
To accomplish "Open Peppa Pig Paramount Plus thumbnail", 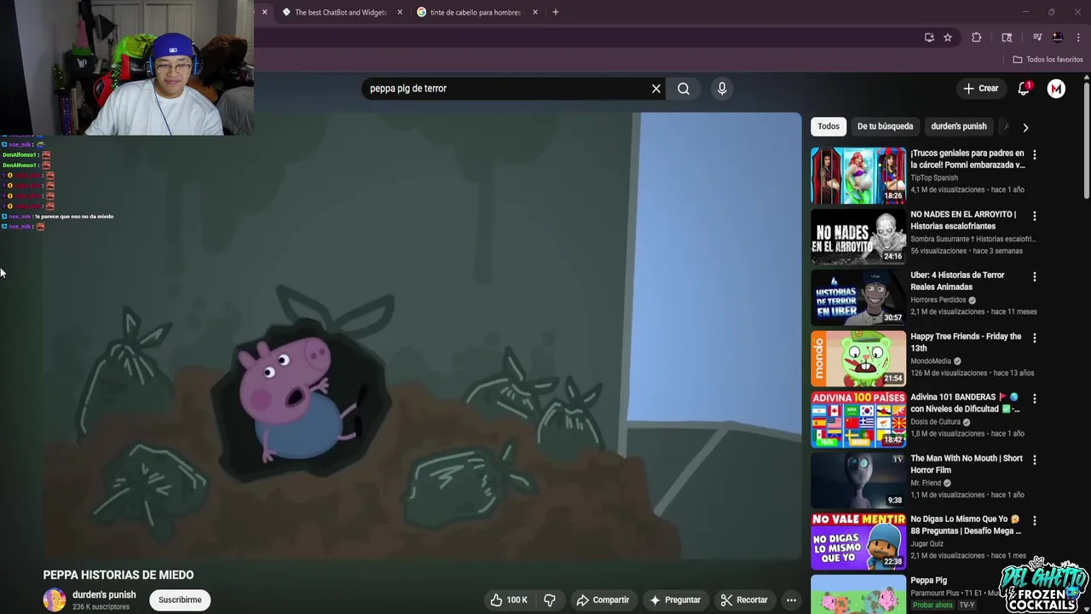I will [x=858, y=594].
